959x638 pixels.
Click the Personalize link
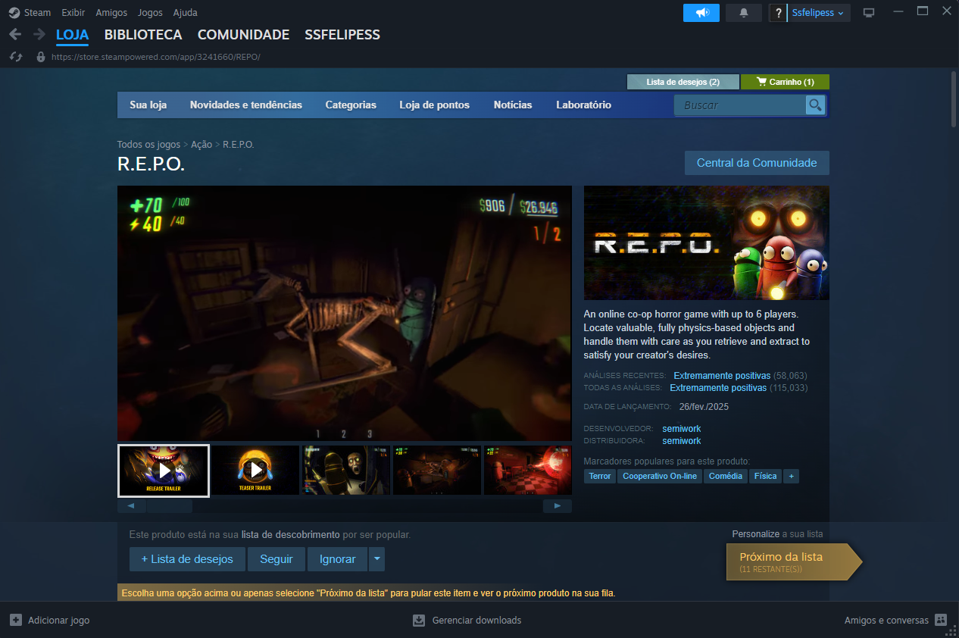756,534
